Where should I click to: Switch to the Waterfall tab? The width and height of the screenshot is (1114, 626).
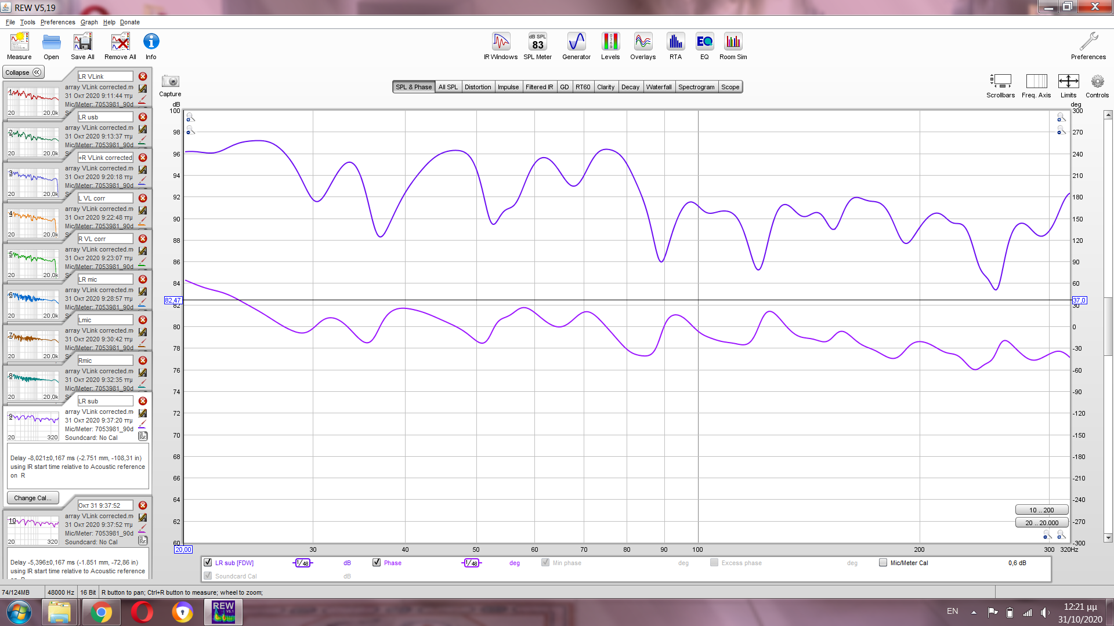659,87
